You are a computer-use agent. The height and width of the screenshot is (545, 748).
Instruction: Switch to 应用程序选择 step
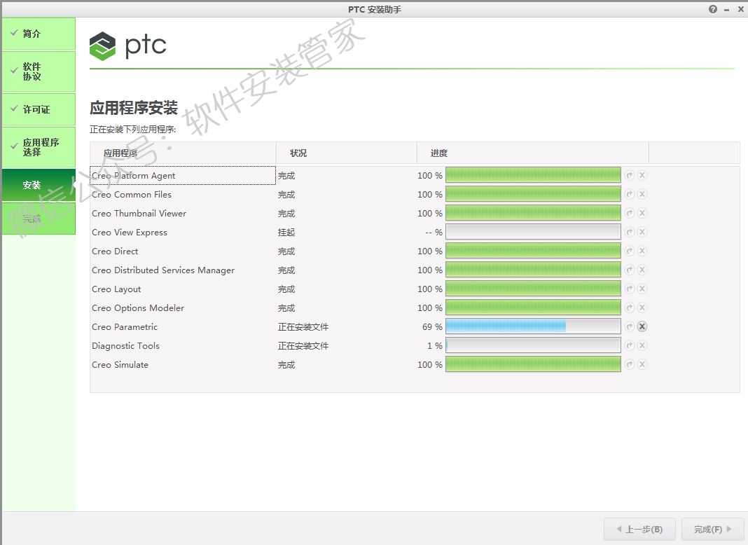(x=39, y=147)
